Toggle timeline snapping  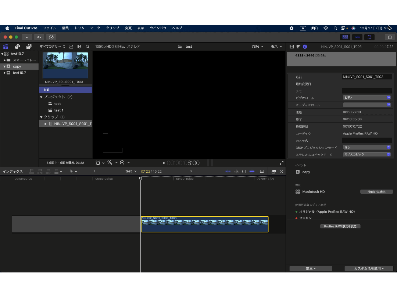pyautogui.click(x=252, y=171)
